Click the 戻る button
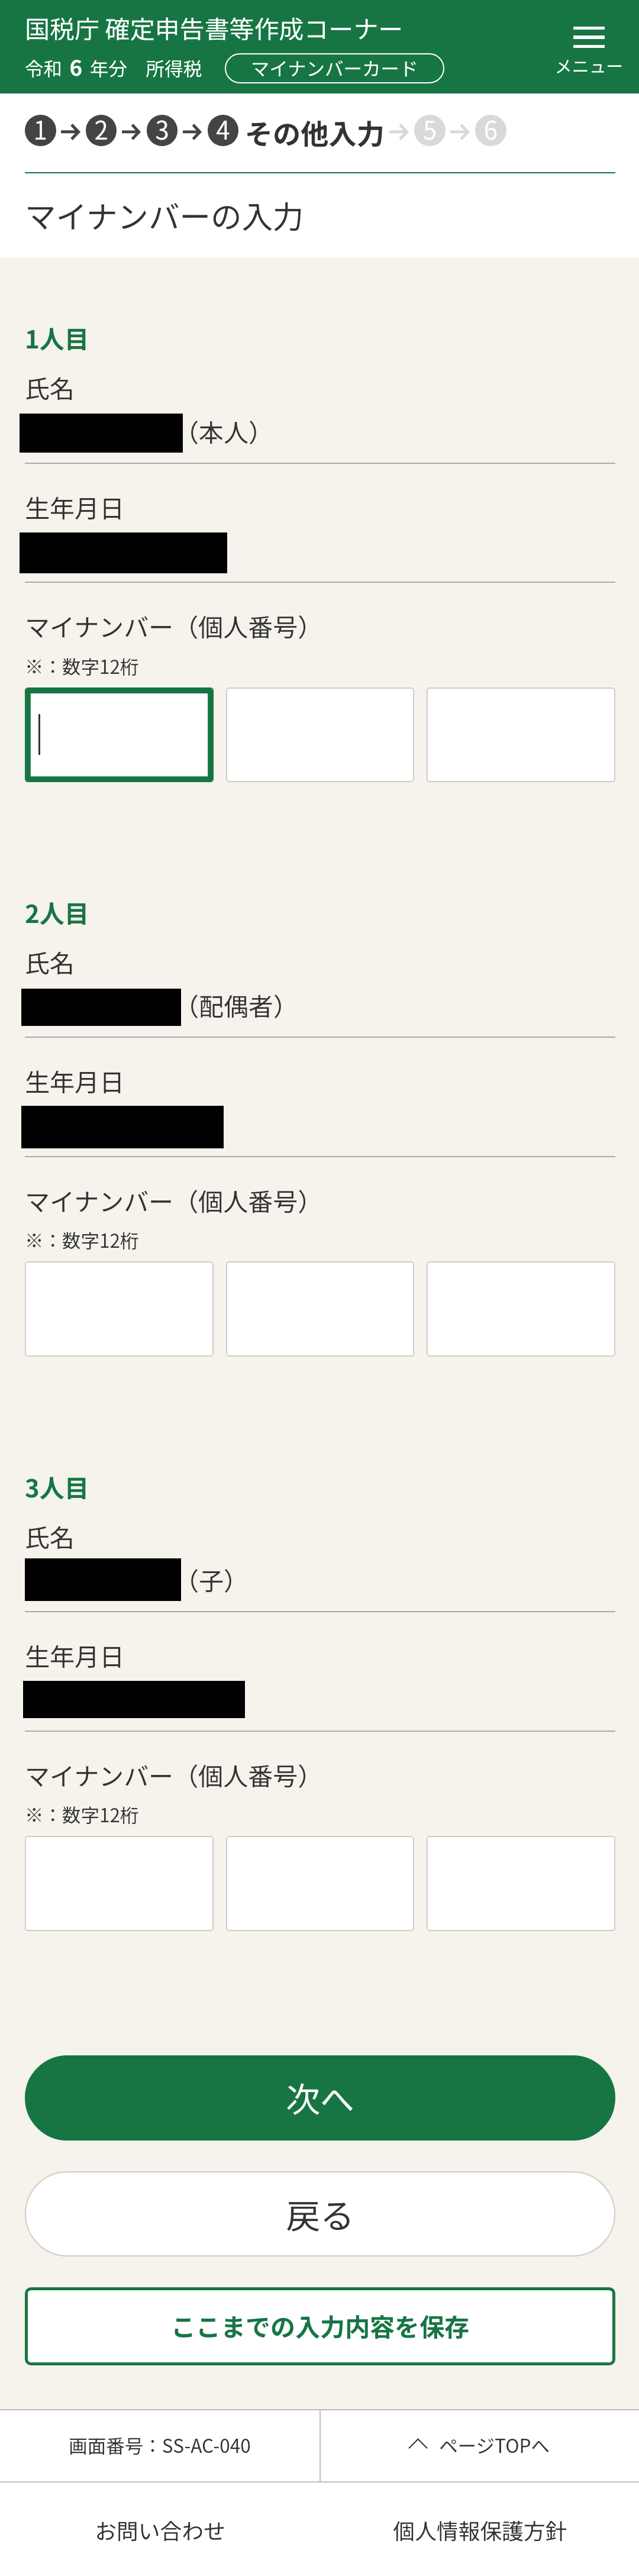Screen dimensions: 639x2576 pos(320,2214)
